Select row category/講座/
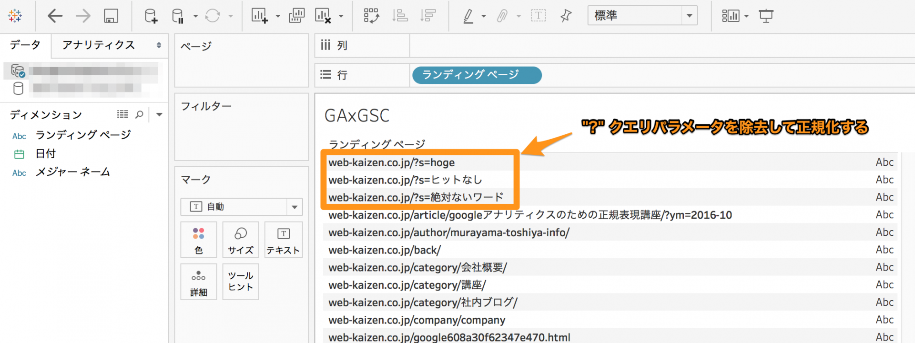Image resolution: width=915 pixels, height=343 pixels. [x=407, y=285]
